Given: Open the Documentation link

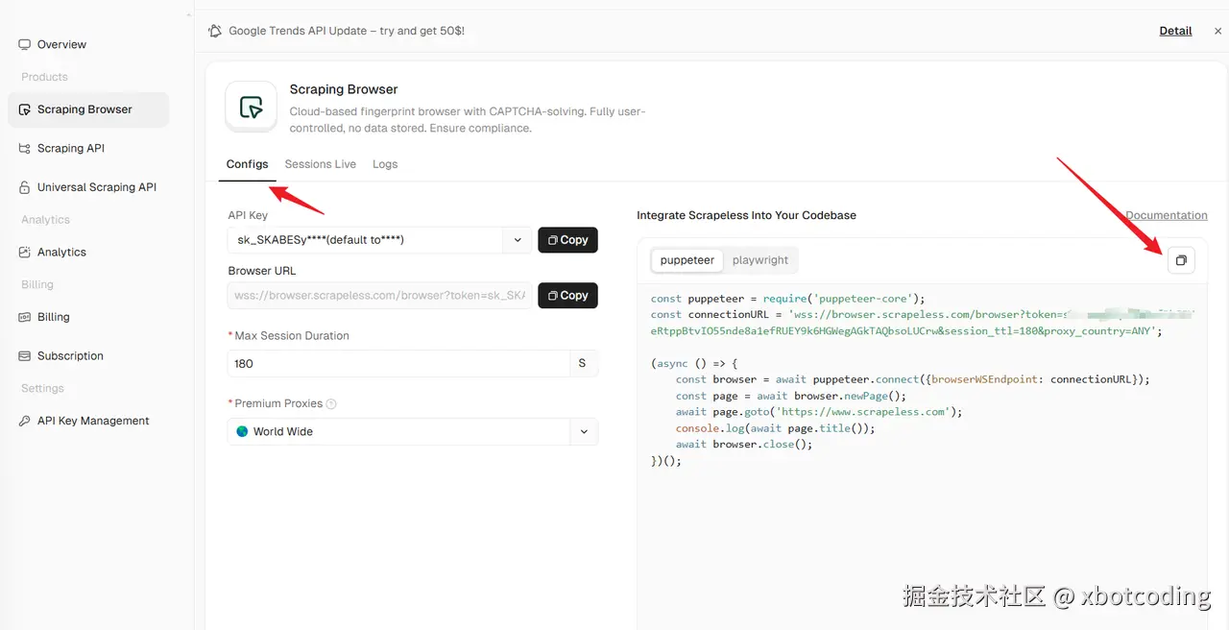Looking at the screenshot, I should tap(1166, 216).
